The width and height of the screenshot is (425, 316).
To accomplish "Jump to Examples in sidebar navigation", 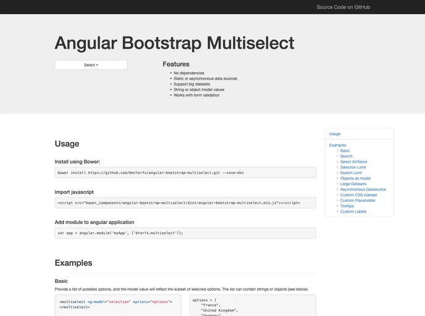I will click(x=337, y=145).
